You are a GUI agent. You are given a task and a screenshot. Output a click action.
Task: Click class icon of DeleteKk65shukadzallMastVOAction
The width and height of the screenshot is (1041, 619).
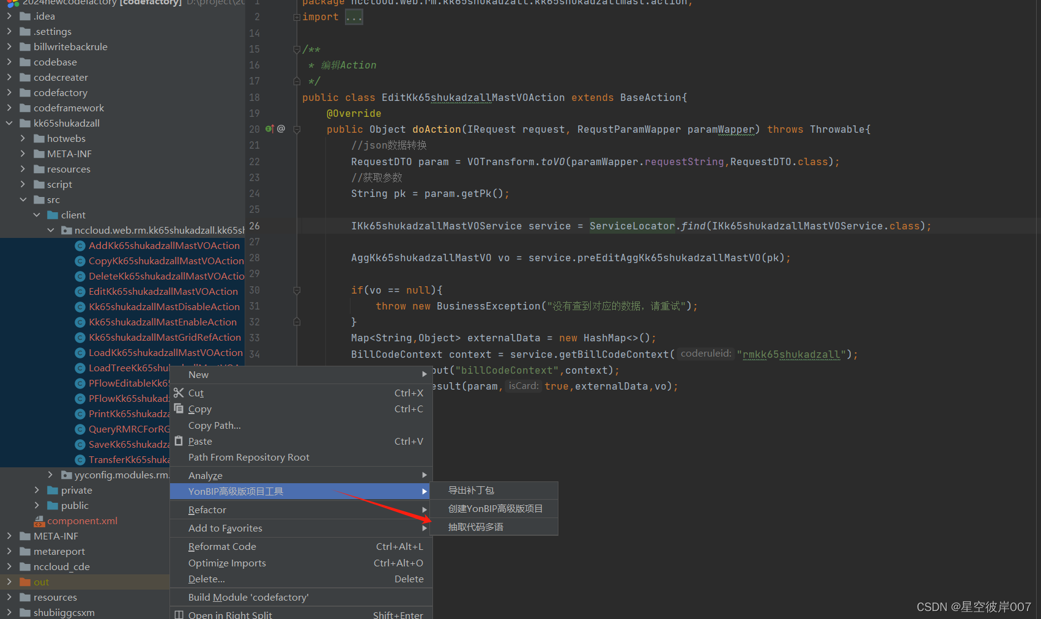pos(80,276)
